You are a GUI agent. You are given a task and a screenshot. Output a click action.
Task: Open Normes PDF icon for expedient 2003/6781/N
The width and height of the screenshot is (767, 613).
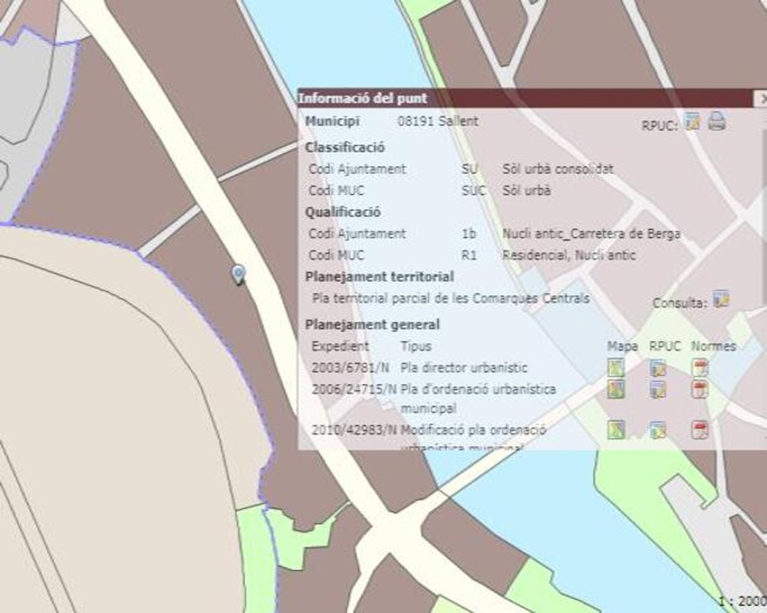tap(699, 368)
